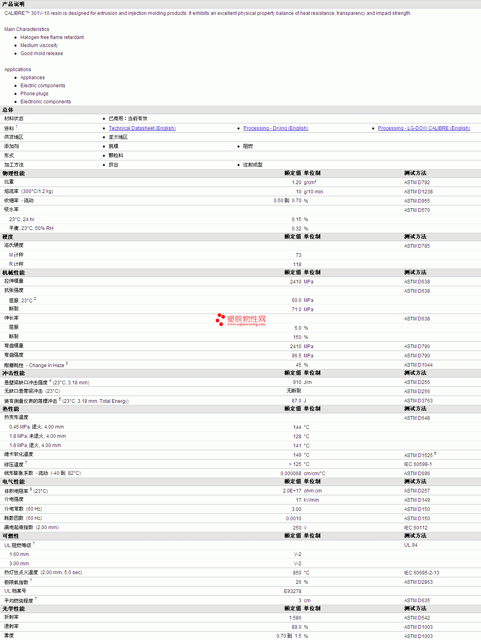Viewport: 481px width, 640px height.
Task: Click the ASTM D785 test method
Action: 417,246
